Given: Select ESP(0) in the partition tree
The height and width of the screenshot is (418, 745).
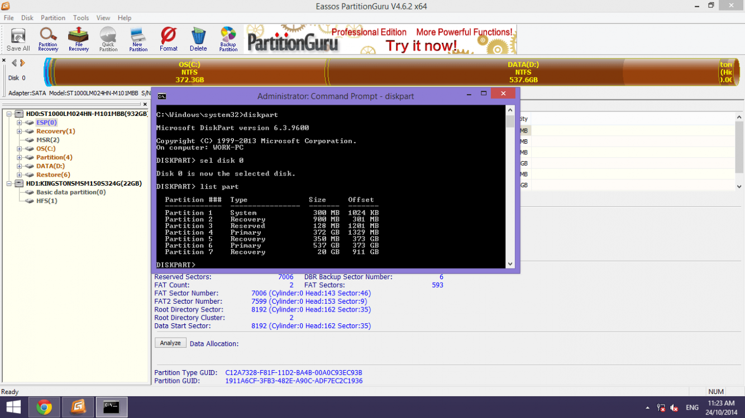Looking at the screenshot, I should (46, 123).
